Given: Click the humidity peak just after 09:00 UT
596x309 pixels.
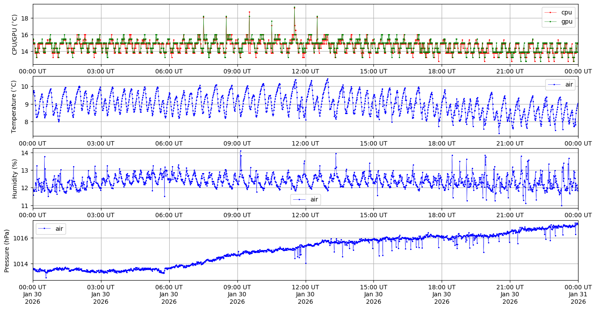Looking at the screenshot, I should (240, 151).
